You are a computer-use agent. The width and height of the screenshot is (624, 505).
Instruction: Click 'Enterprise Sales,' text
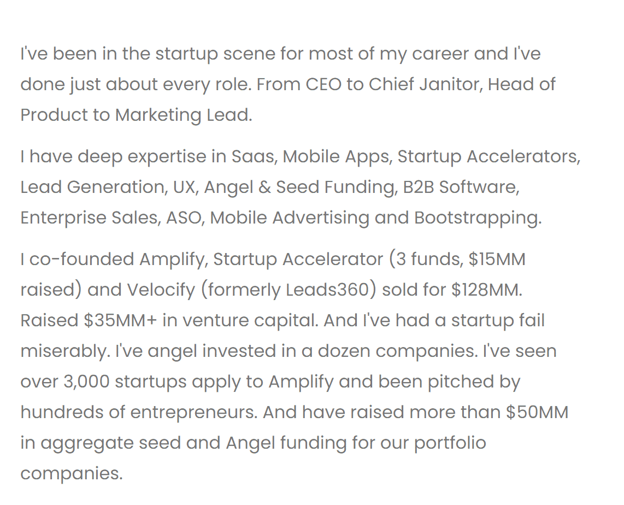pos(91,218)
